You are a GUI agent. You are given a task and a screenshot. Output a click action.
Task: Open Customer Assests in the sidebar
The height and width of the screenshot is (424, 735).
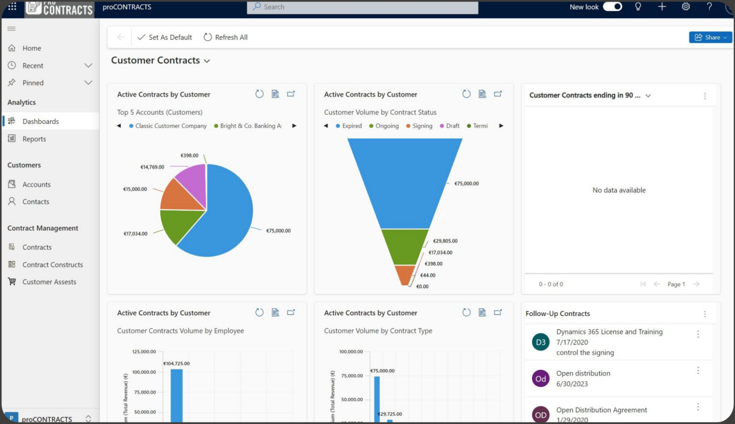pos(50,282)
